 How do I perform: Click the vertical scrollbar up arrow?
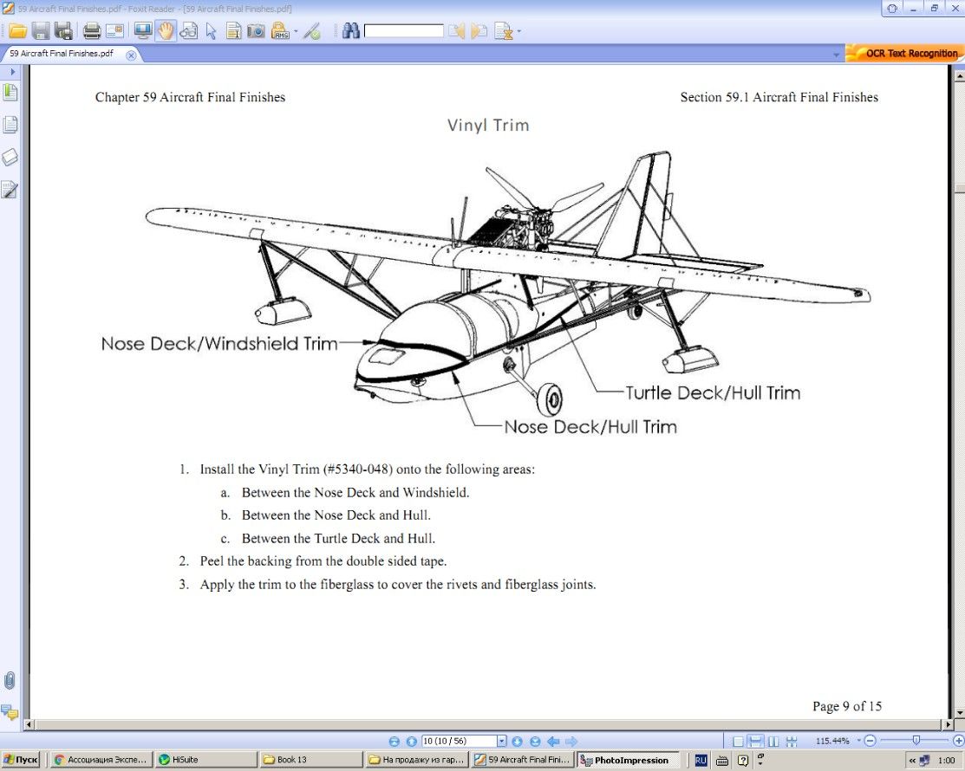[960, 76]
